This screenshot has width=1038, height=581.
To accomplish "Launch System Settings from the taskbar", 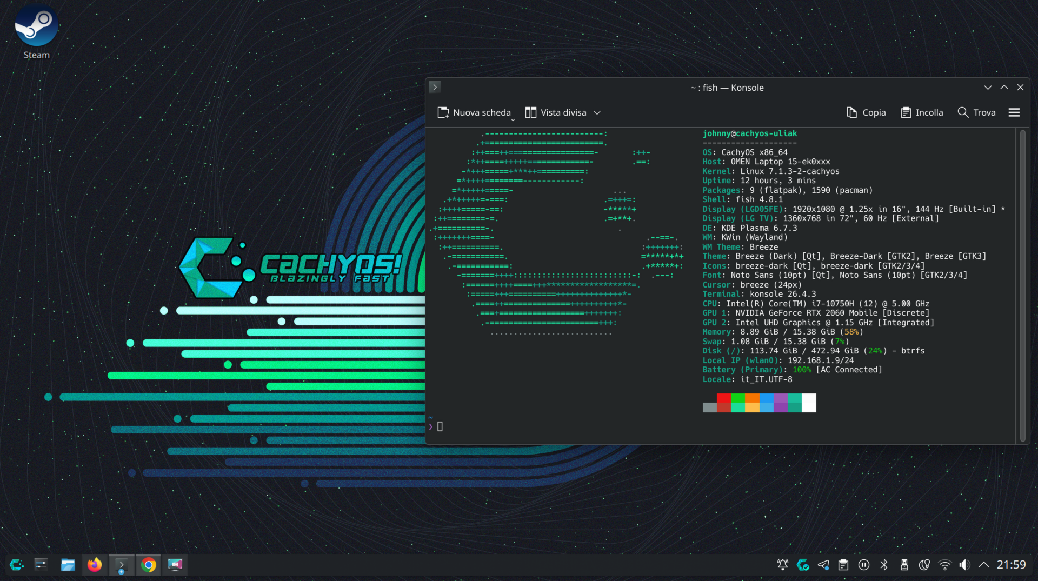I will tap(41, 565).
